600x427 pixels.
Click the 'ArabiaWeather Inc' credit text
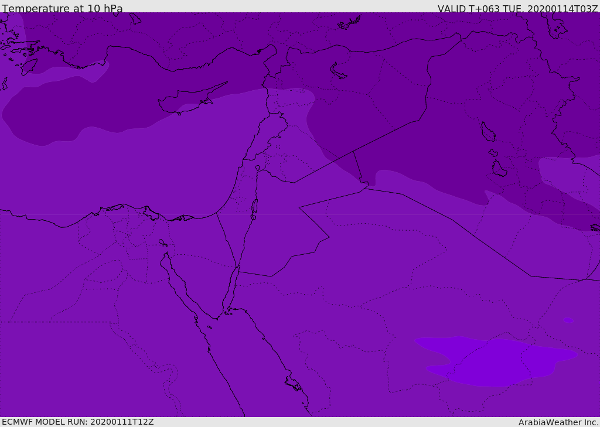click(x=558, y=422)
